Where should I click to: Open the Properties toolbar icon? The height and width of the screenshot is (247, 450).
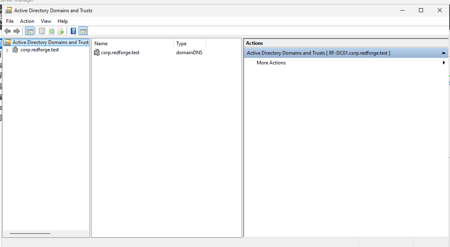pos(42,31)
